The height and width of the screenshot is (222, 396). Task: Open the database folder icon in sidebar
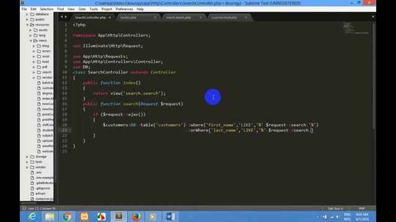32,14
